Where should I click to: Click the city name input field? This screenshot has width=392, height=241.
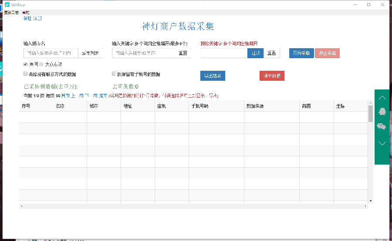51,53
